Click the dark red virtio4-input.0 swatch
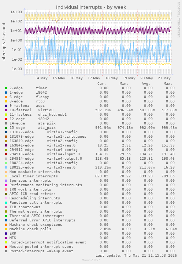Image resolution: width=182 pixels, height=264 pixels. click(x=6, y=154)
